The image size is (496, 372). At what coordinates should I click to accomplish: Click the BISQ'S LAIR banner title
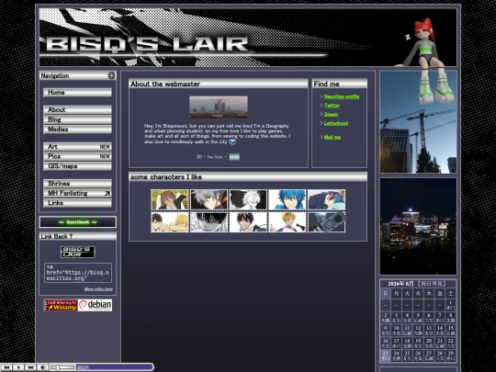point(147,44)
